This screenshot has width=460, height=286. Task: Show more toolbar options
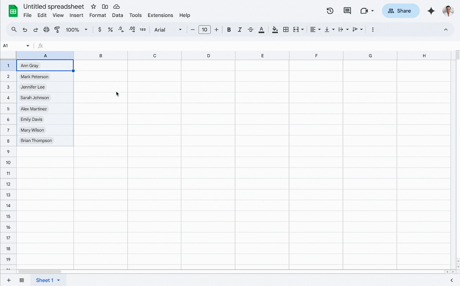[373, 30]
